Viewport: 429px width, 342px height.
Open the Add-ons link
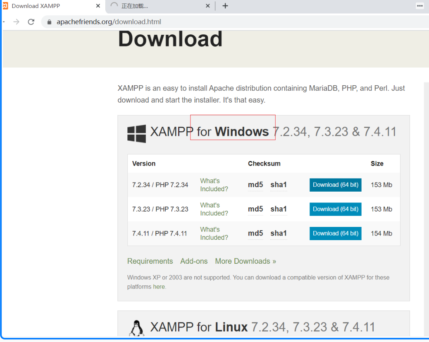click(x=194, y=261)
